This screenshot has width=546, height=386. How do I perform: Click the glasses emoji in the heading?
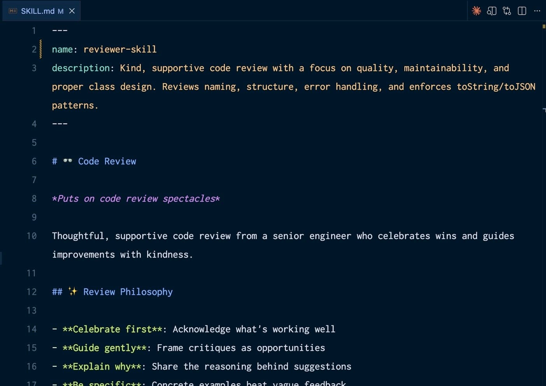(68, 161)
